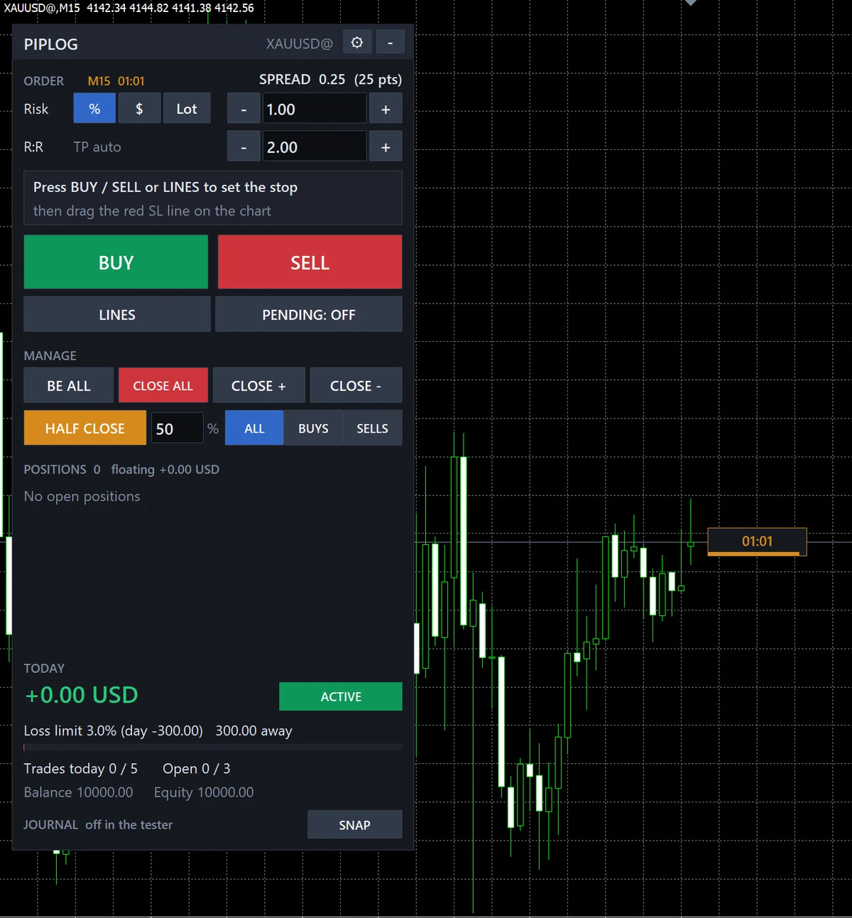Click BE ALL to set breakeven
852x918 pixels.
(69, 385)
